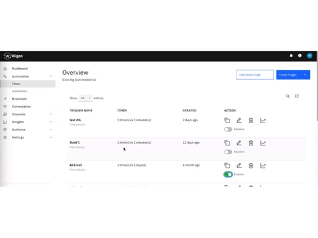Click the search magnifier above the table
Image resolution: width=318 pixels, height=238 pixels.
coord(287,96)
